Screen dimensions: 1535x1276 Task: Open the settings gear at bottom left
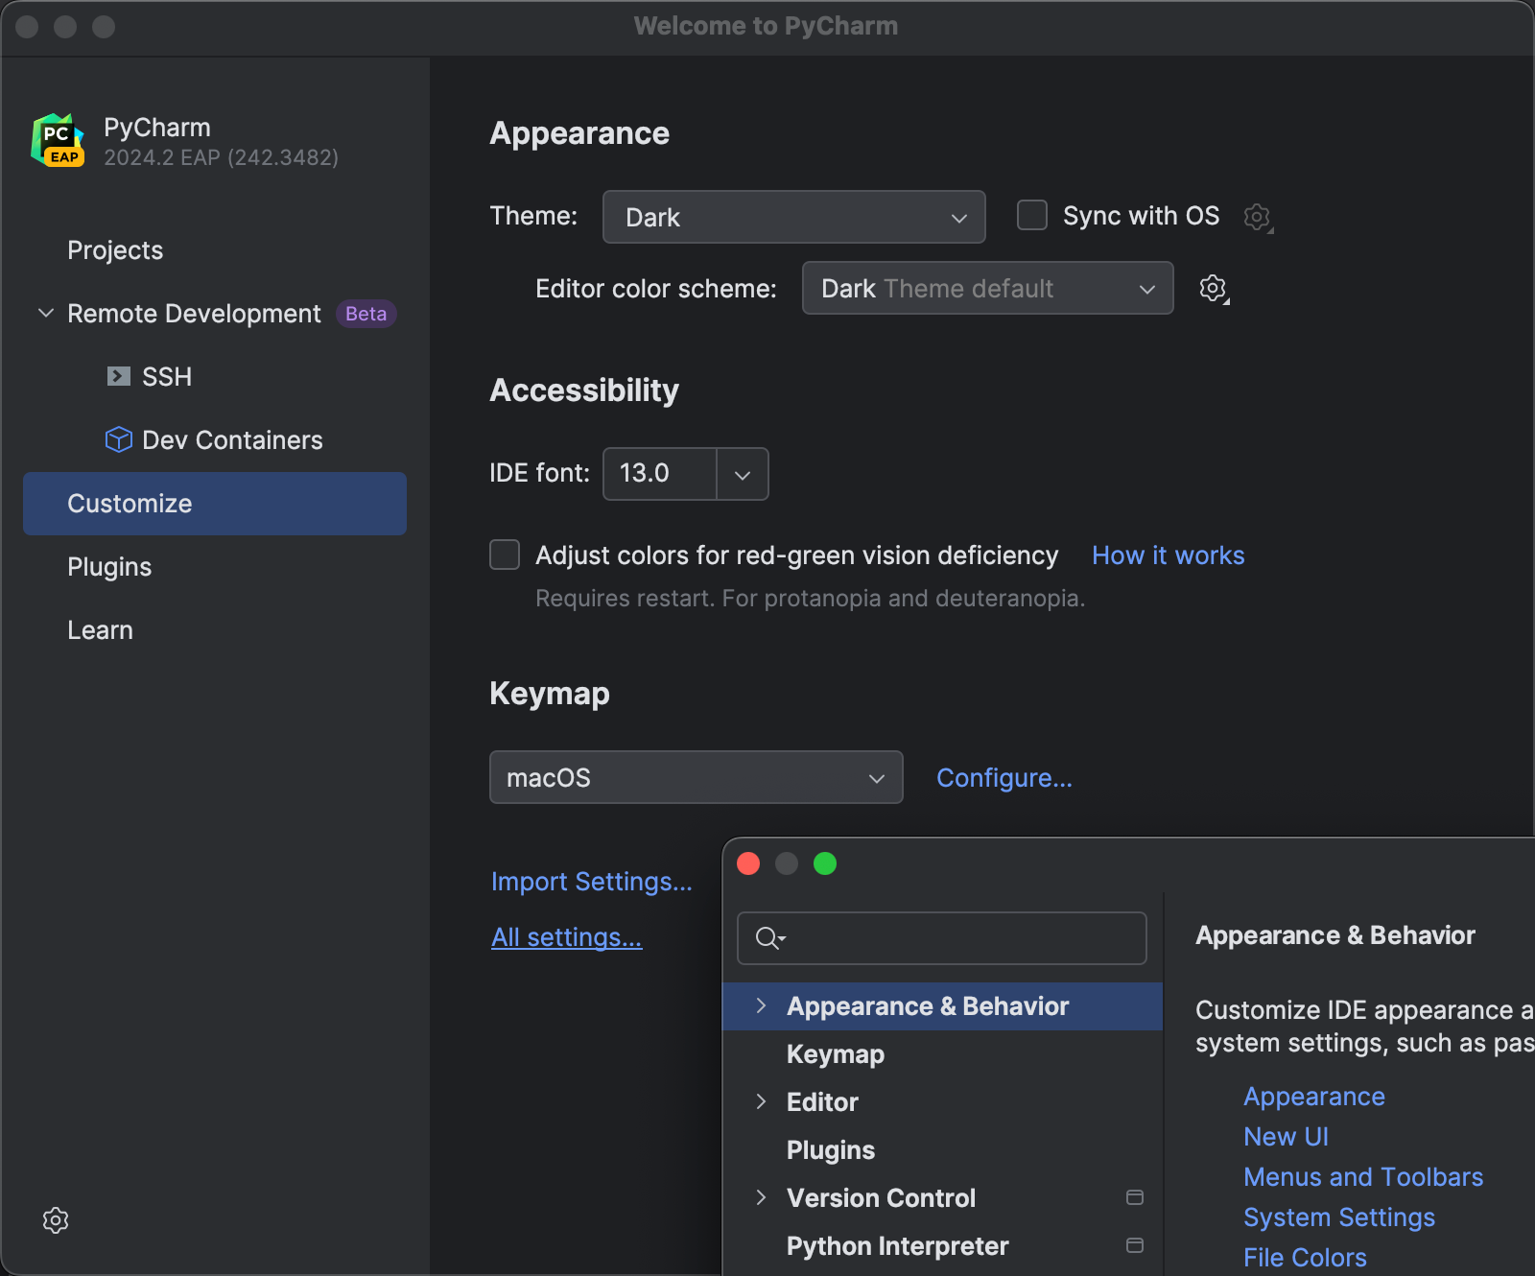point(55,1220)
